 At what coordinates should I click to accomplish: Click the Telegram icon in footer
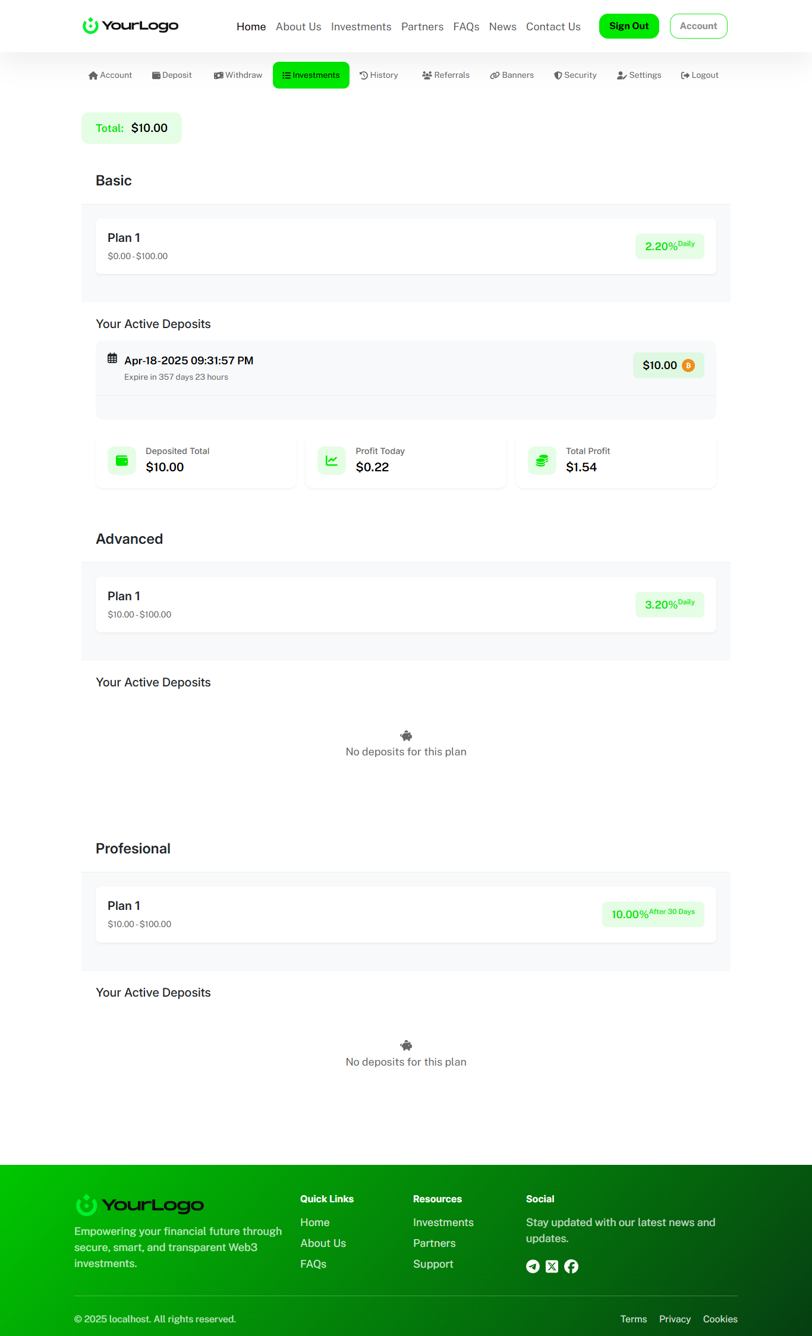[533, 1266]
